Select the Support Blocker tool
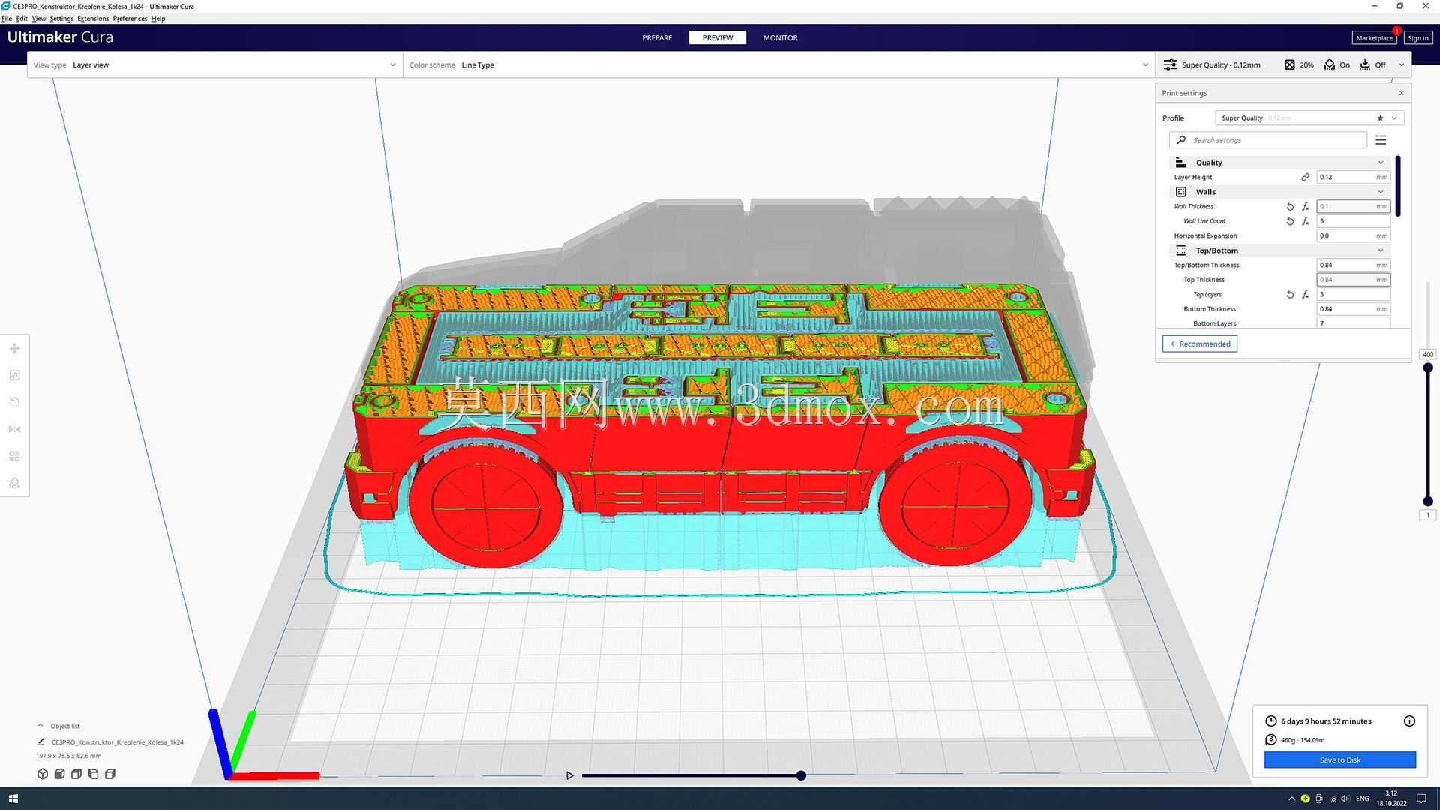This screenshot has width=1440, height=810. [14, 483]
